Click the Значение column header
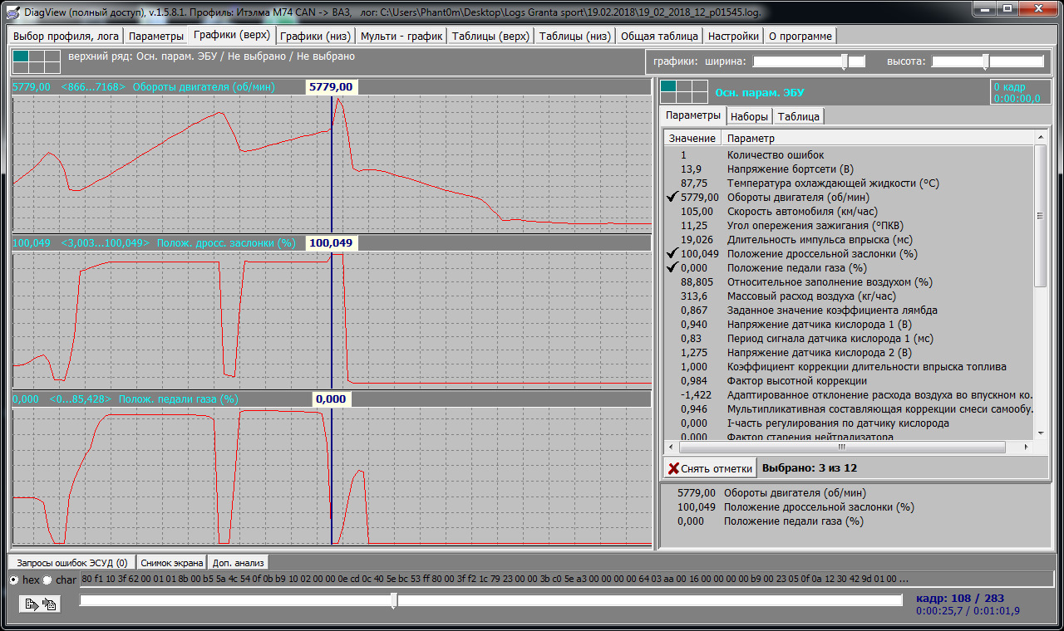 [692, 139]
